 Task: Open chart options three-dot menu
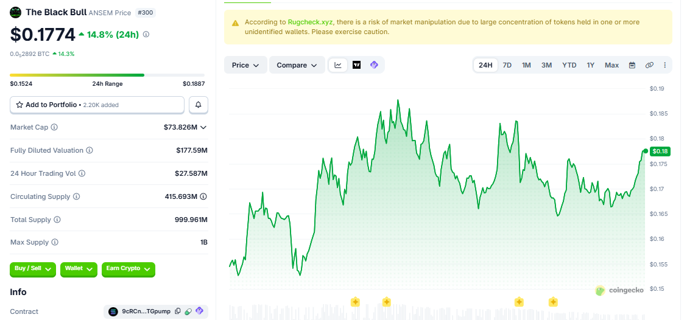(x=664, y=65)
